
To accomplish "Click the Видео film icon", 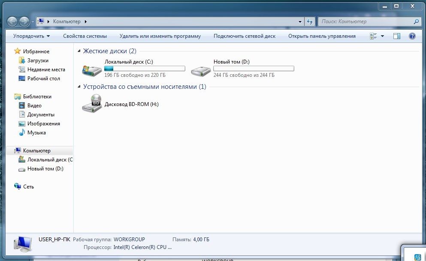I will (x=22, y=105).
